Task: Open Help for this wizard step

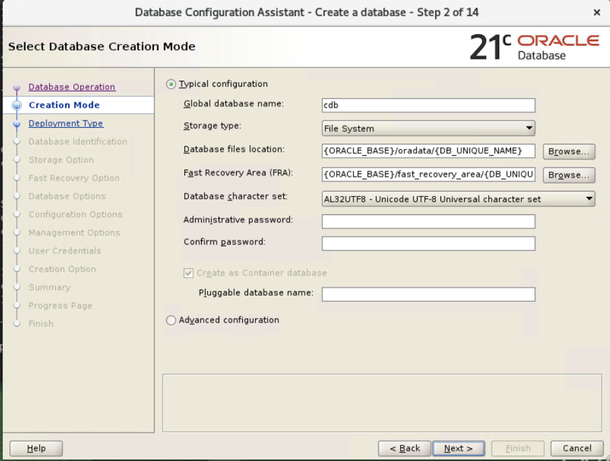Action: pos(36,448)
